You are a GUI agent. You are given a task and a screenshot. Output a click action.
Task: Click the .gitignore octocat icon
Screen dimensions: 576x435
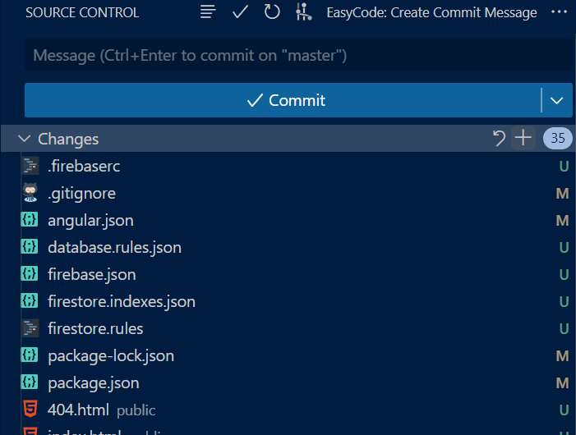(30, 193)
